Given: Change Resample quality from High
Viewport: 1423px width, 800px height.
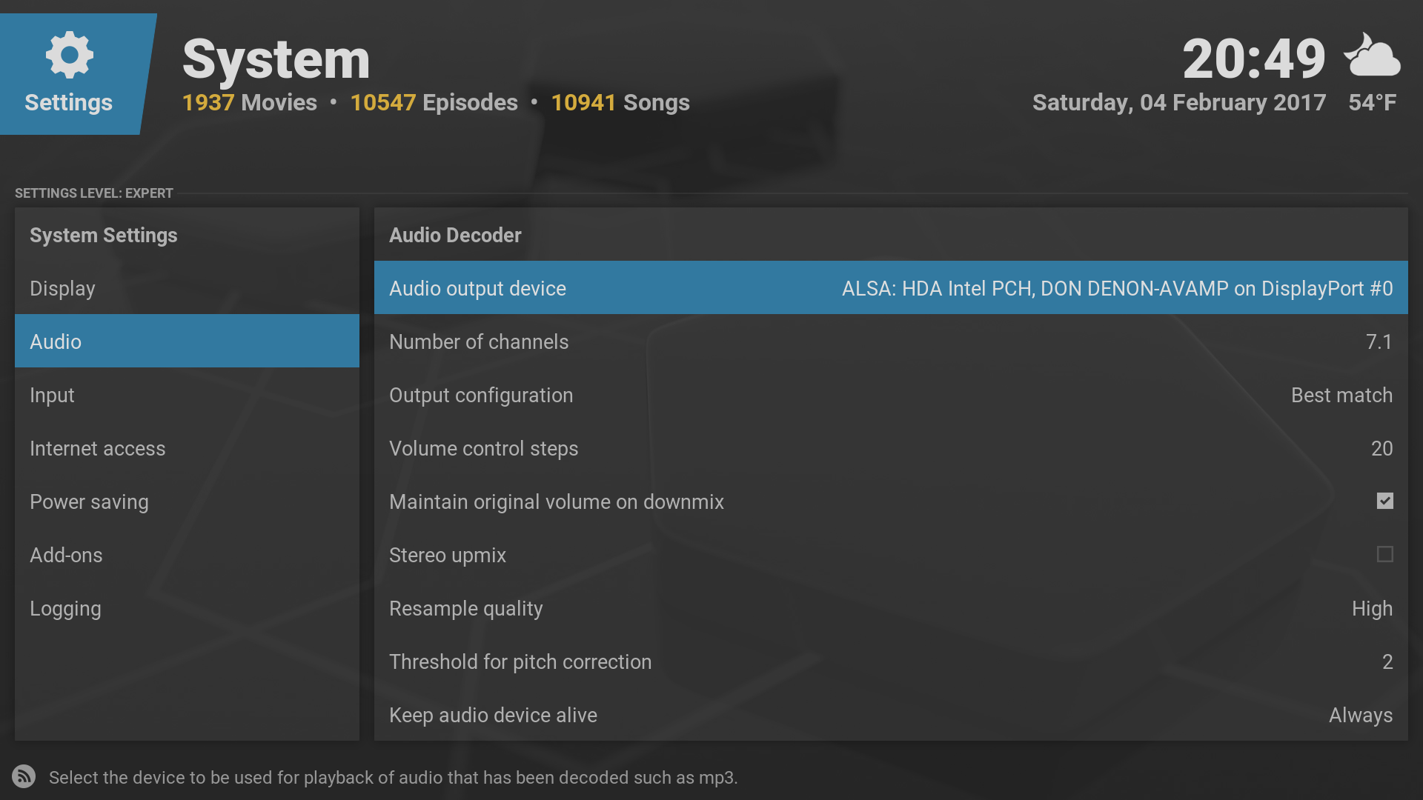Looking at the screenshot, I should tap(890, 608).
